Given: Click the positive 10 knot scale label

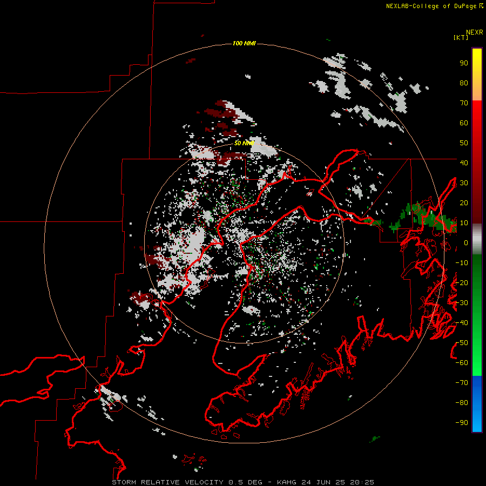Looking at the screenshot, I should point(464,223).
